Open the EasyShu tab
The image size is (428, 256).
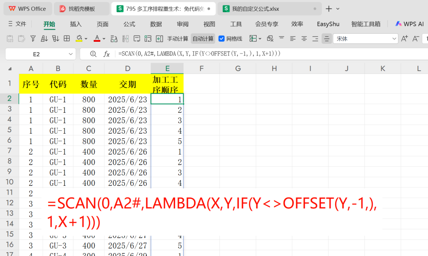click(328, 24)
